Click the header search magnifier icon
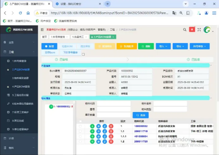This screenshot has width=219, height=155. point(185,29)
